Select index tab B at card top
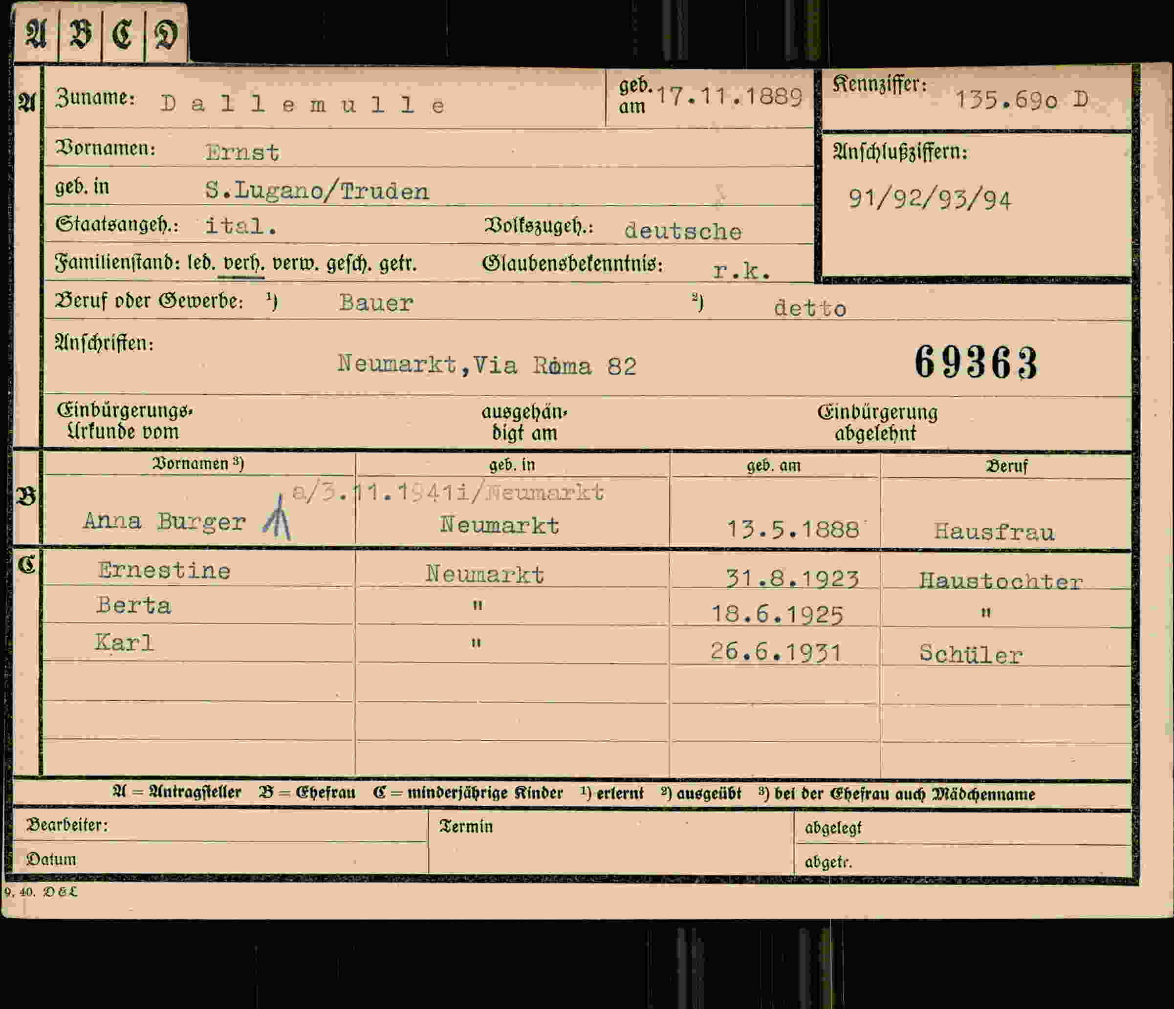The width and height of the screenshot is (1174, 1009). [x=81, y=34]
